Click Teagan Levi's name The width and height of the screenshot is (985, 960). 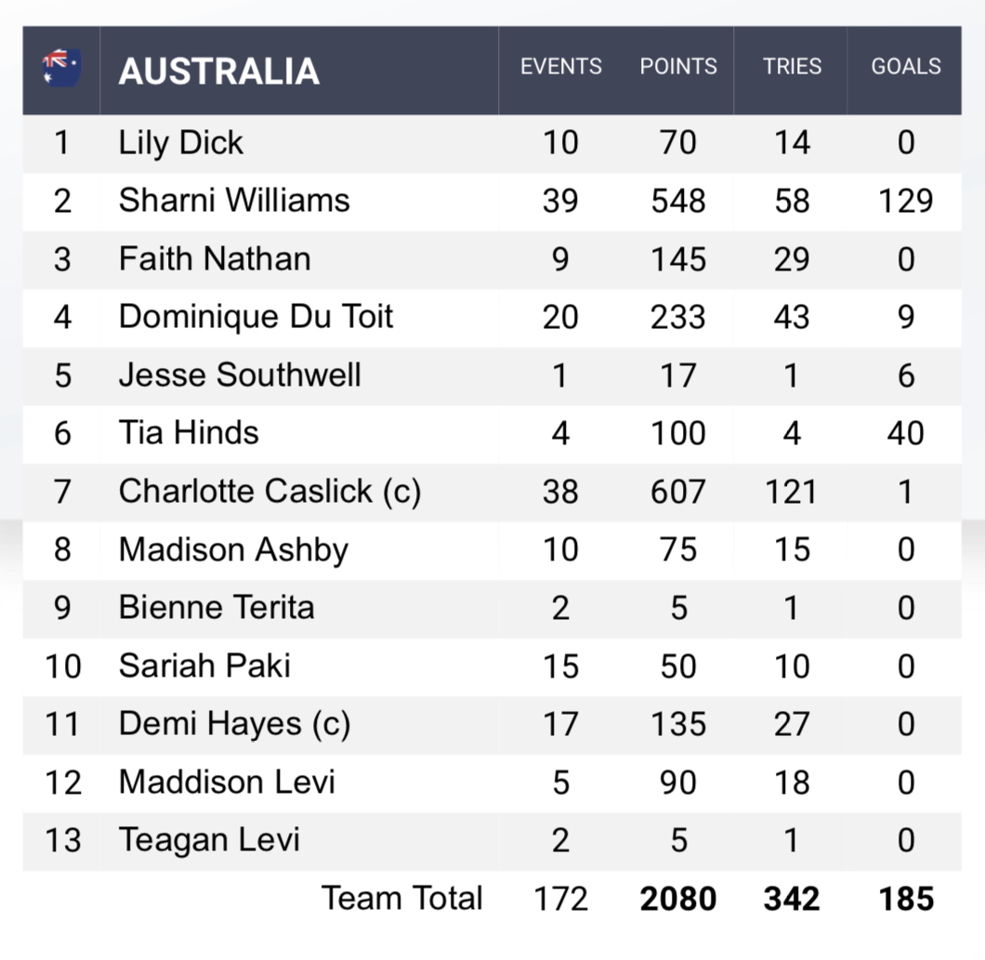(x=209, y=840)
